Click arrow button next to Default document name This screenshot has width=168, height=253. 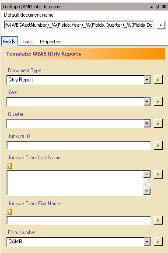tap(161, 25)
